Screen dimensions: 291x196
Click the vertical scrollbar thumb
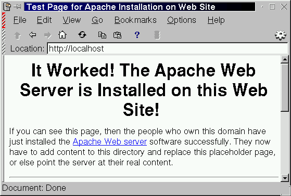285,87
